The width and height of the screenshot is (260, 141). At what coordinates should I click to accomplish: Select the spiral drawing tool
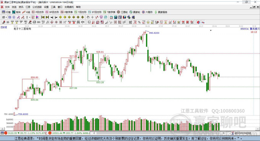[x=26, y=22]
